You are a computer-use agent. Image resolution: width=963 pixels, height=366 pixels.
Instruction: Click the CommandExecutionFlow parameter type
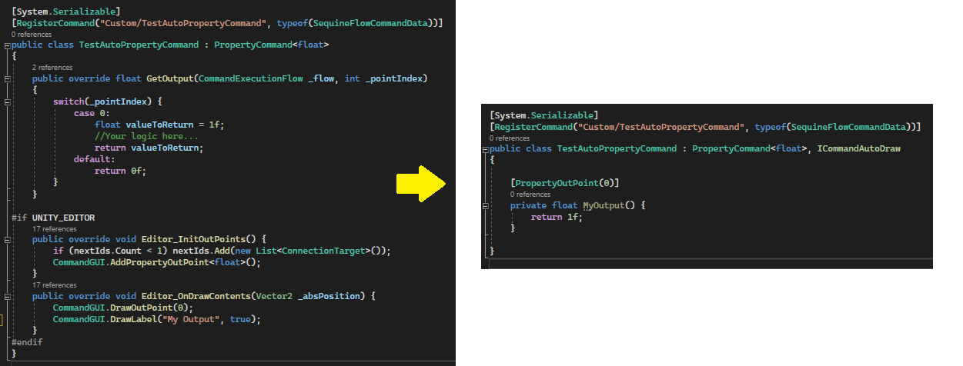click(x=251, y=79)
